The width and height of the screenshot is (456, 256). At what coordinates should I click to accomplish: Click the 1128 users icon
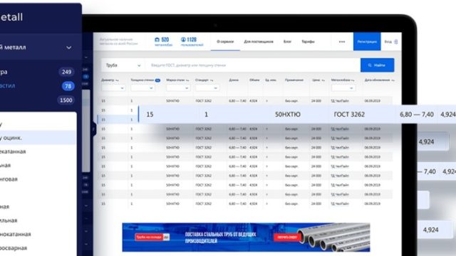tap(183, 40)
